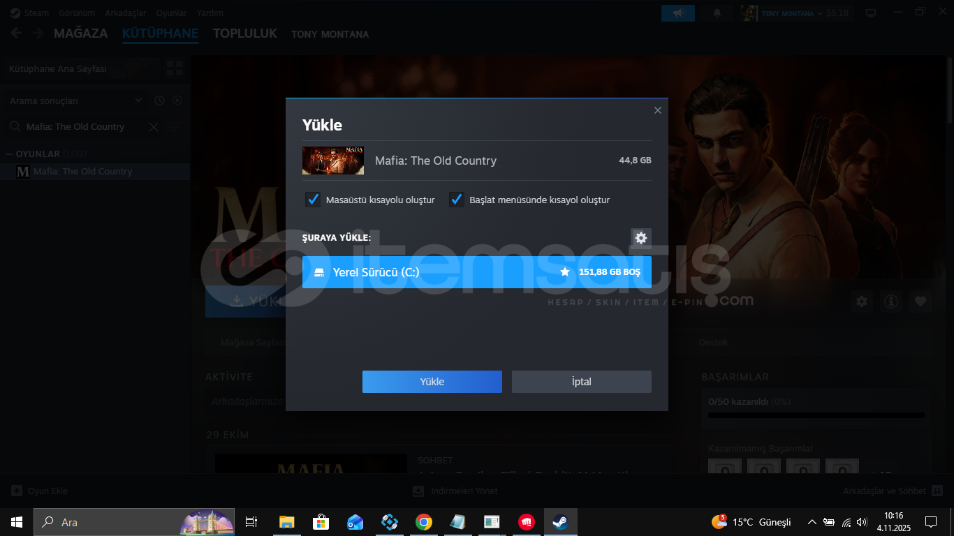
Task: Open Task View on the taskbar
Action: point(251,522)
